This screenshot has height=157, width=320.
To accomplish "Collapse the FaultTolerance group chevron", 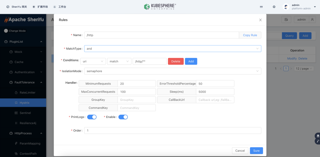I will (41, 82).
